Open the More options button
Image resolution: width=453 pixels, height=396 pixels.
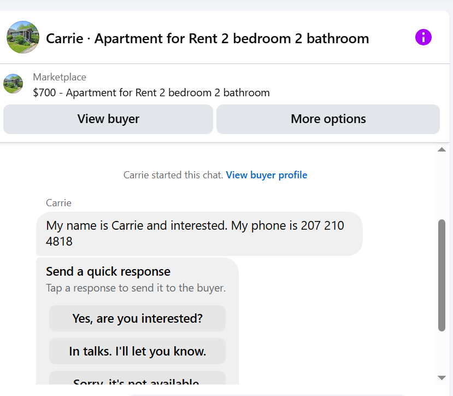click(328, 119)
